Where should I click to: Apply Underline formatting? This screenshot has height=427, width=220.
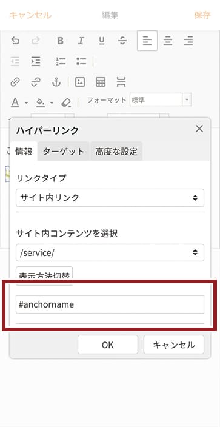102,41
